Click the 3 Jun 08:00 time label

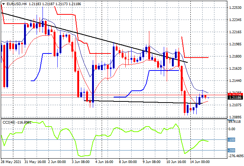(81, 162)
